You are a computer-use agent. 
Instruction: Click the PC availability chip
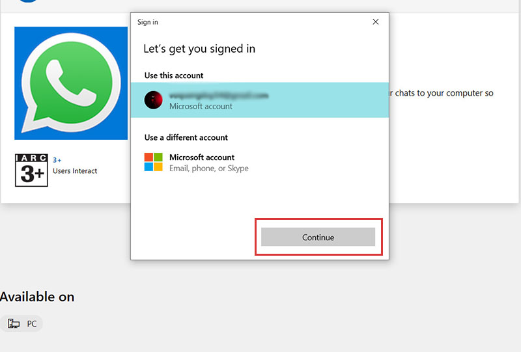point(21,323)
